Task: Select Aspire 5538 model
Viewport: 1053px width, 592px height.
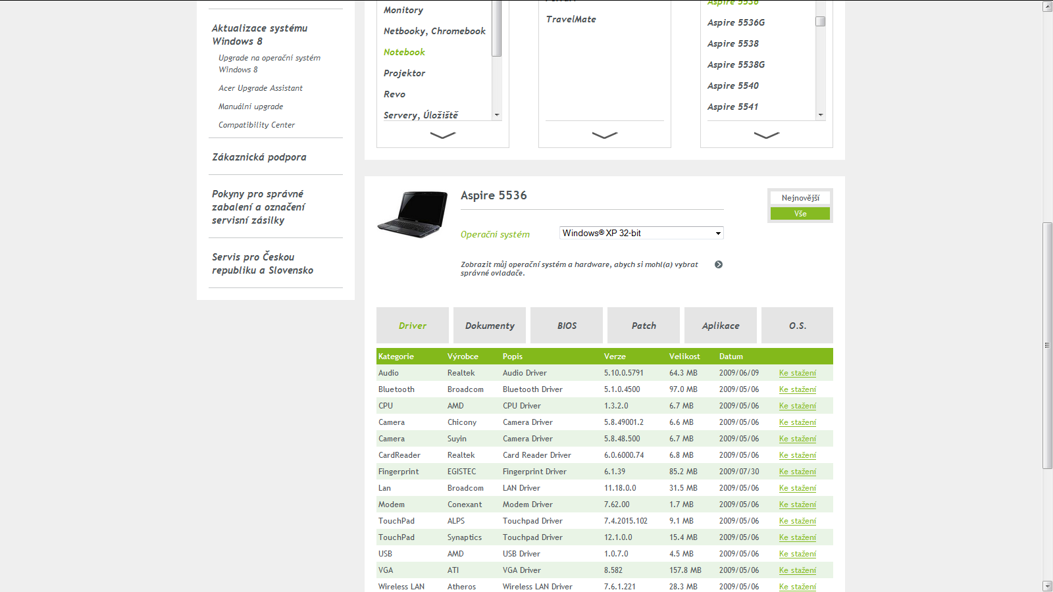Action: click(x=733, y=43)
